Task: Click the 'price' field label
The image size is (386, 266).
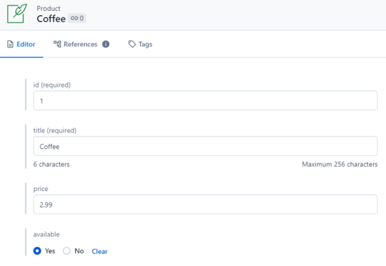Action: pos(41,189)
